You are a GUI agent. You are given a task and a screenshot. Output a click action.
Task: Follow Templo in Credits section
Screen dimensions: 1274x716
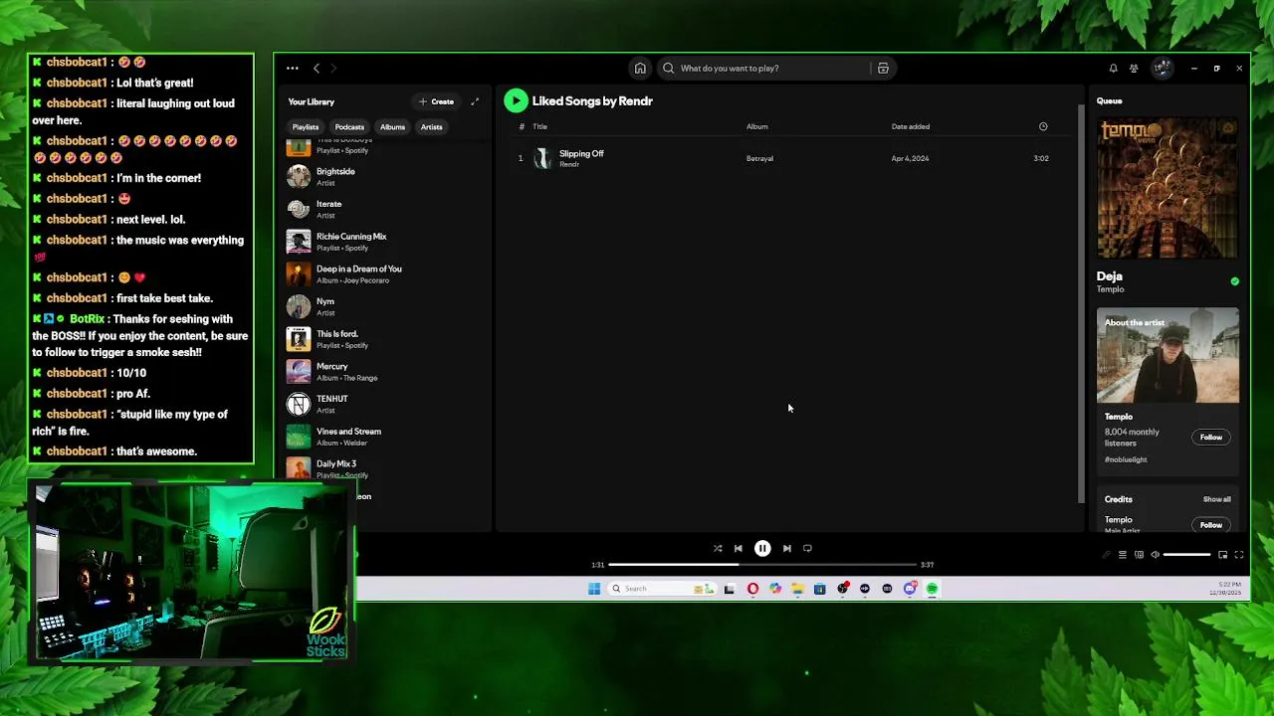(x=1211, y=525)
